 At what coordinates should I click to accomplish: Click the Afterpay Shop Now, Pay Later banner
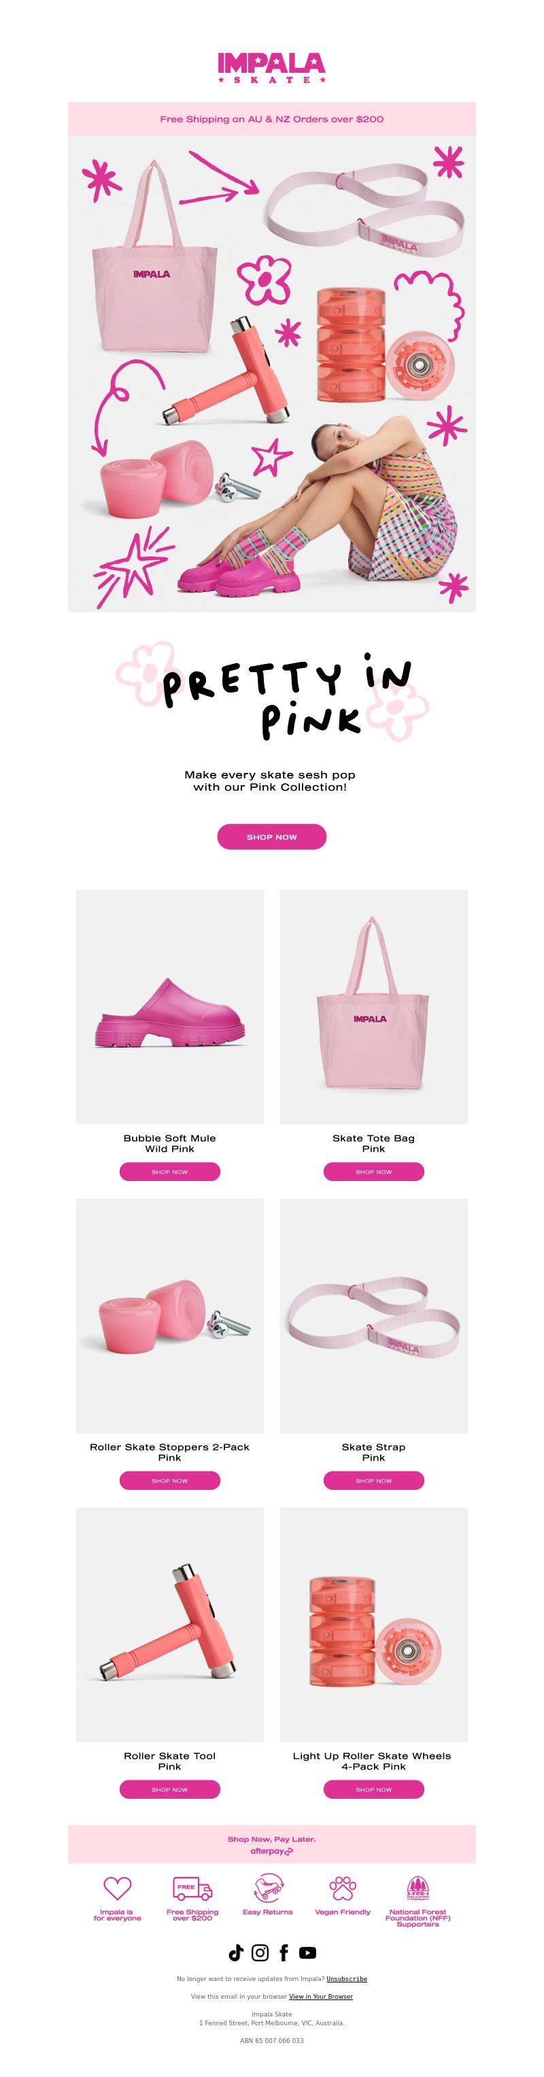(x=271, y=1844)
